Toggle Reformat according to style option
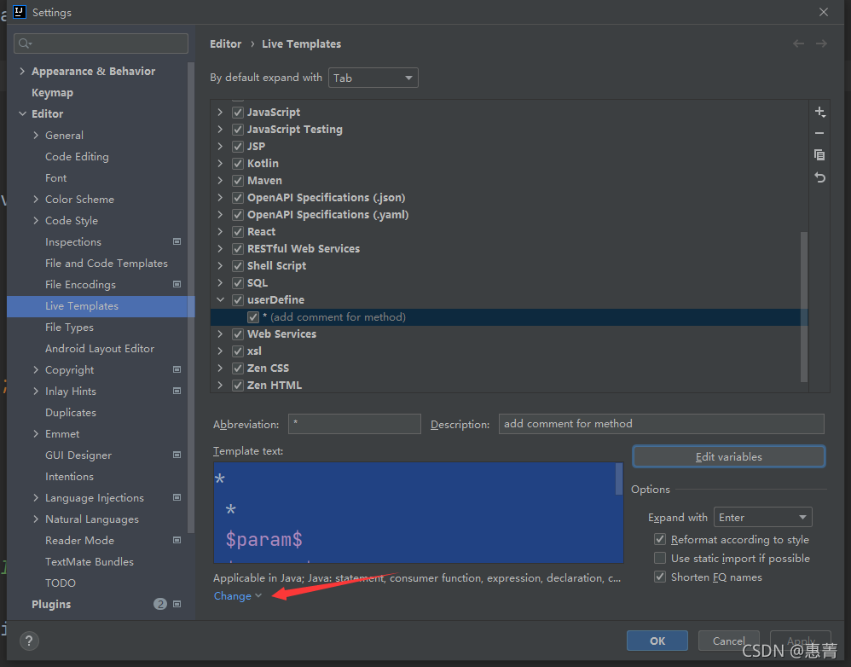Viewport: 851px width, 667px height. pyautogui.click(x=660, y=539)
